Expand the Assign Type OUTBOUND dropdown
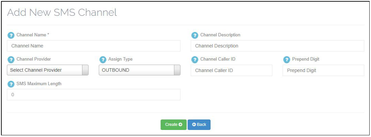Viewport: 371px width, 137px height. pos(139,70)
